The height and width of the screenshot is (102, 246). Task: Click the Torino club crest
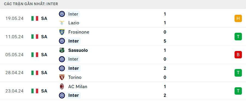[x=62, y=77]
